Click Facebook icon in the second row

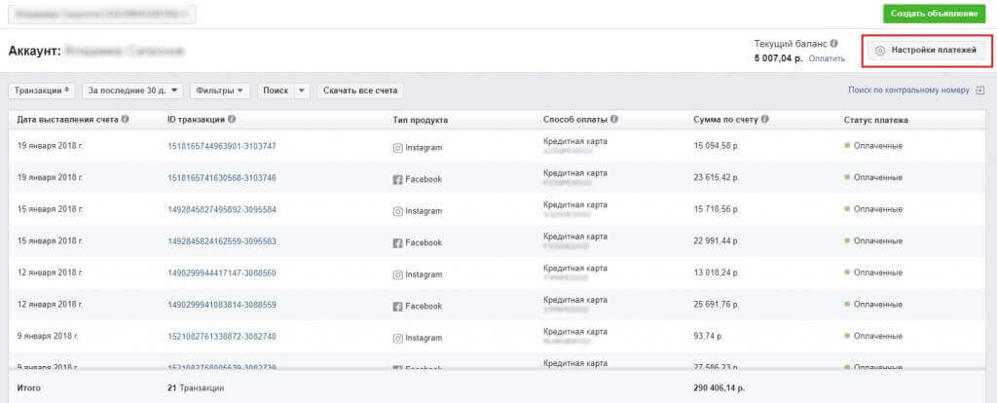[x=397, y=179]
